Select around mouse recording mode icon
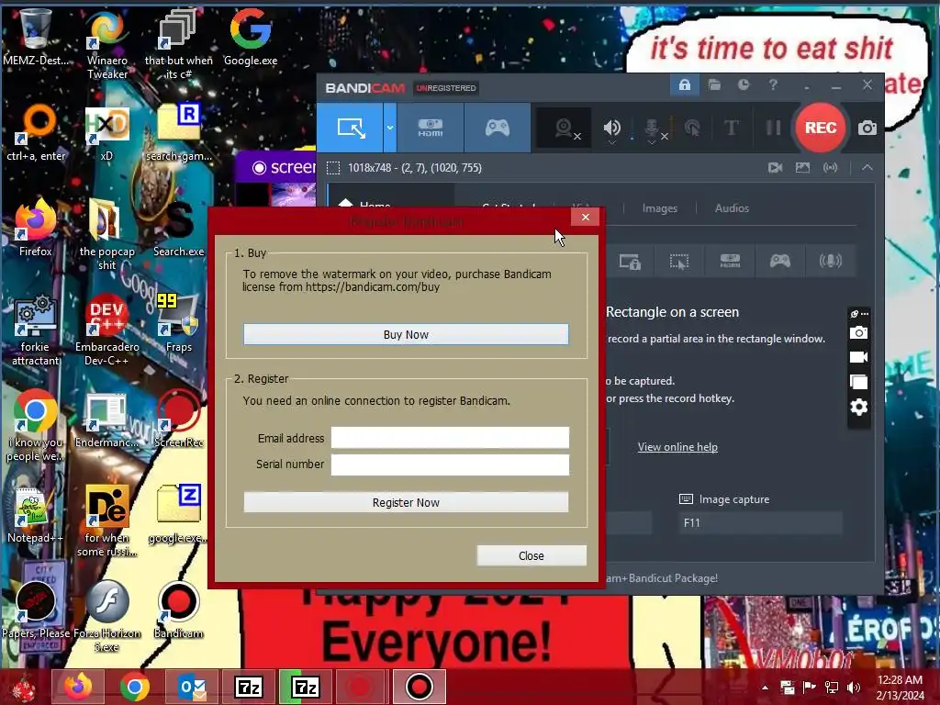The width and height of the screenshot is (940, 705). tap(679, 262)
